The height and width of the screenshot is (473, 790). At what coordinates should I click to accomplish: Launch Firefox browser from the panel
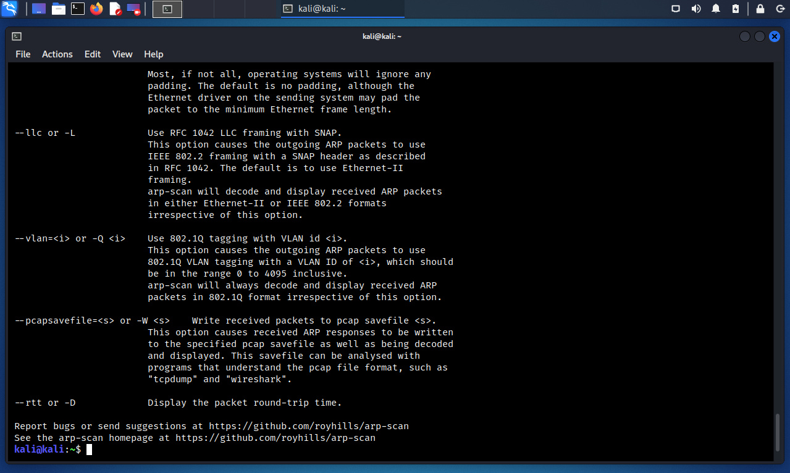96,9
